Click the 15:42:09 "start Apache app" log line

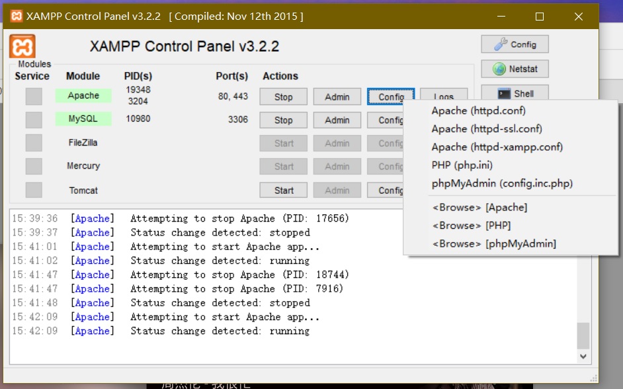point(166,317)
